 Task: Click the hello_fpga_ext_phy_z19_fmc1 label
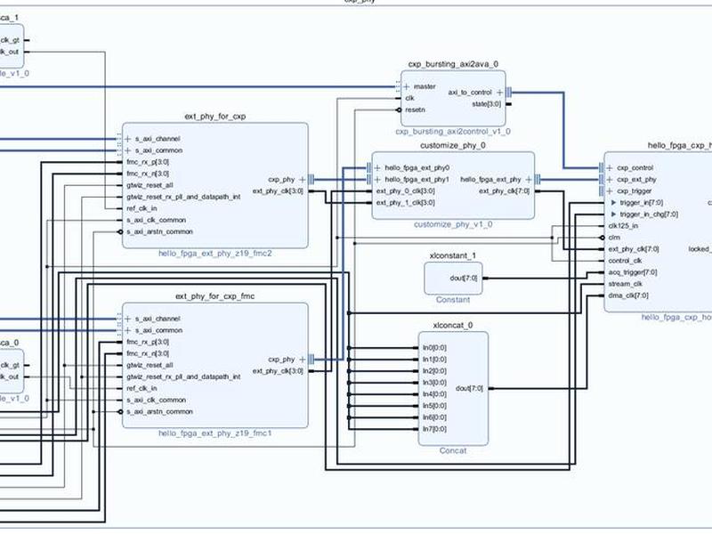coord(214,433)
